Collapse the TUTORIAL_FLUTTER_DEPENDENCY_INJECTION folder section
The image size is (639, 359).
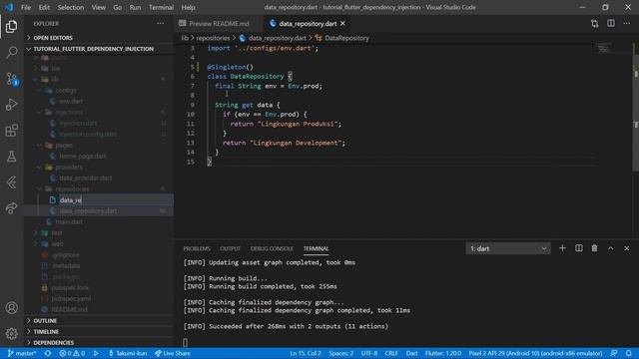coord(99,49)
